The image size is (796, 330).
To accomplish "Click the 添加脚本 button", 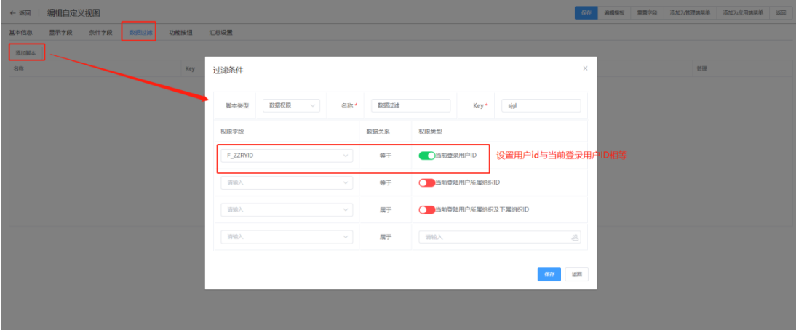I will pos(26,52).
